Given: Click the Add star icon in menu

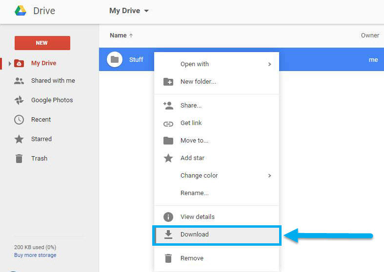Looking at the screenshot, I should click(x=168, y=158).
